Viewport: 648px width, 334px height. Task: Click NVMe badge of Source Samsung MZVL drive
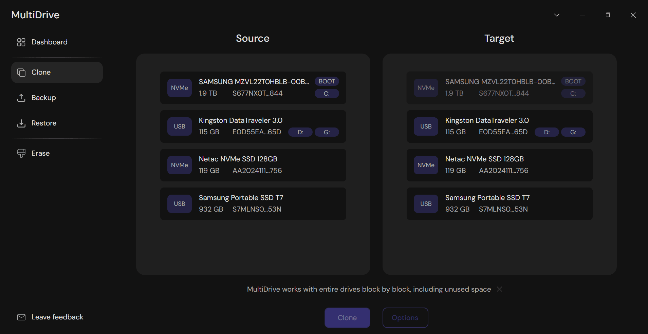click(x=180, y=88)
